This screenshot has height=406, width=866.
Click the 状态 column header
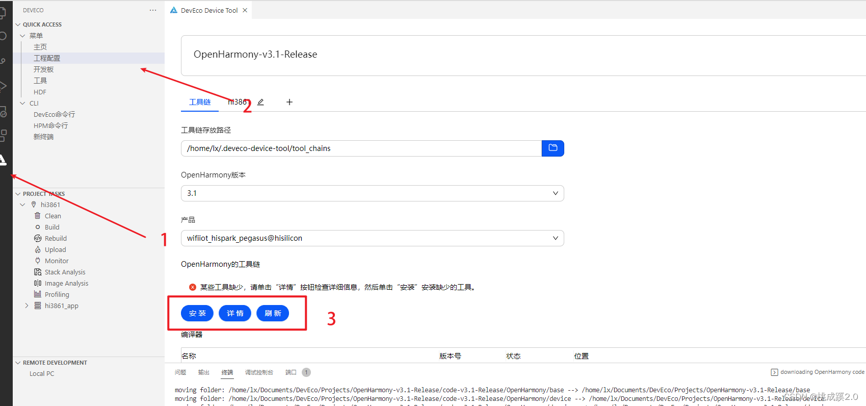(x=513, y=356)
